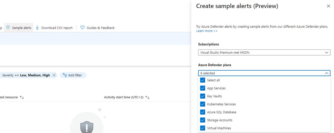
Task: Uncheck the Virtual Machines checkbox
Action: (203, 128)
